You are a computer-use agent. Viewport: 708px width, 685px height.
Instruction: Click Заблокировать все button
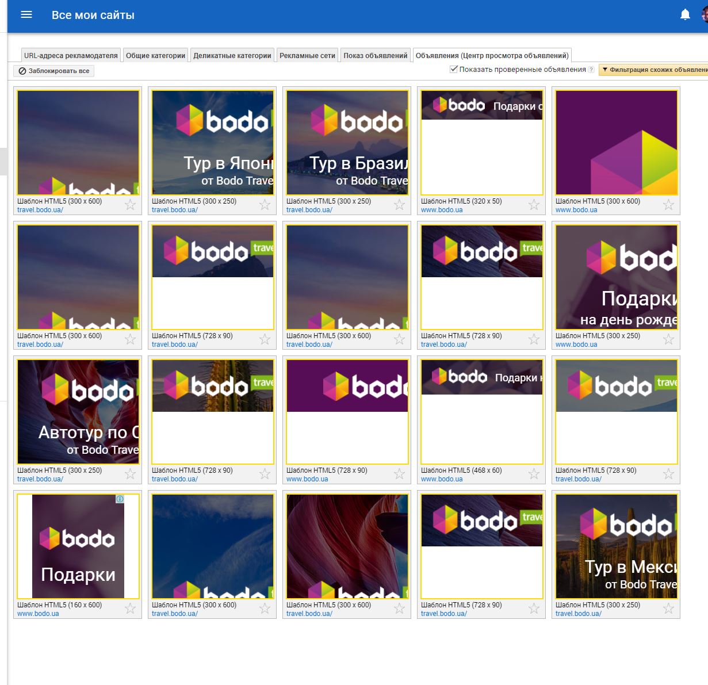coord(53,71)
